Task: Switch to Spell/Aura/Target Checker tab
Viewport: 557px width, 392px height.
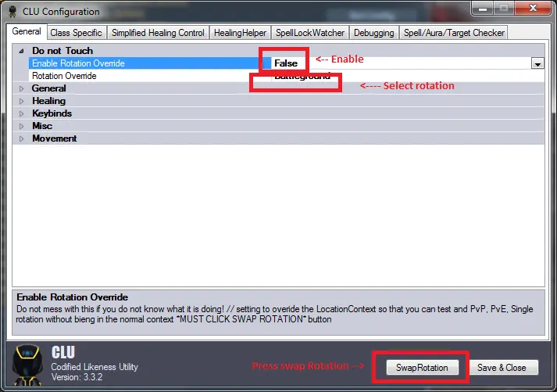Action: click(x=454, y=33)
